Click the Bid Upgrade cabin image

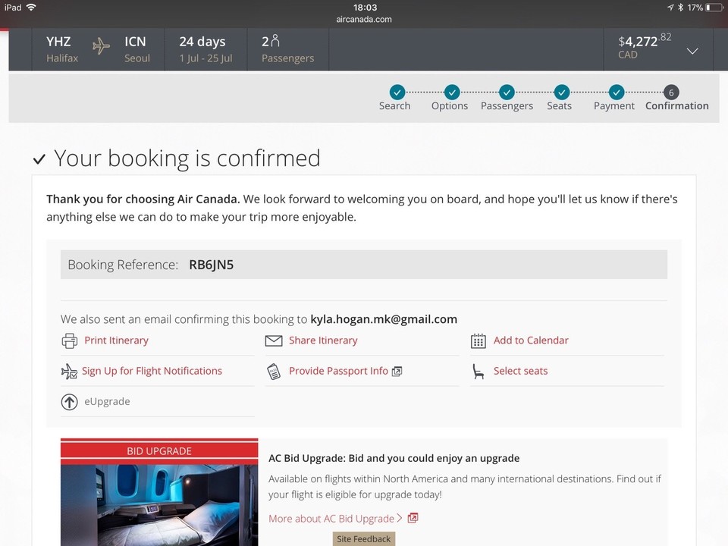click(x=159, y=505)
